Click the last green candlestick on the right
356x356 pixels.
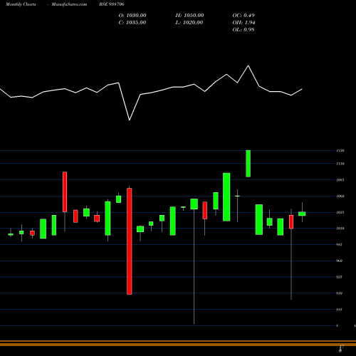[x=302, y=214]
